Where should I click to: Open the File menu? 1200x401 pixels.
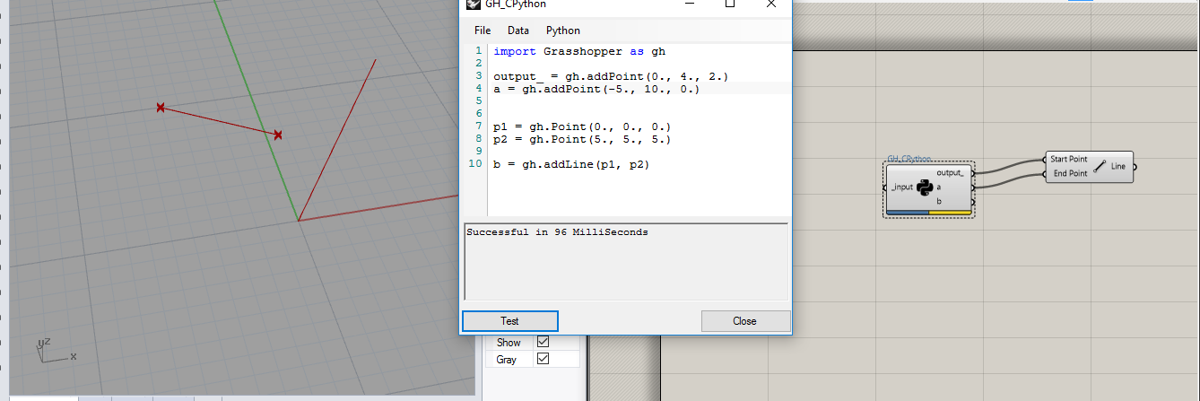483,31
